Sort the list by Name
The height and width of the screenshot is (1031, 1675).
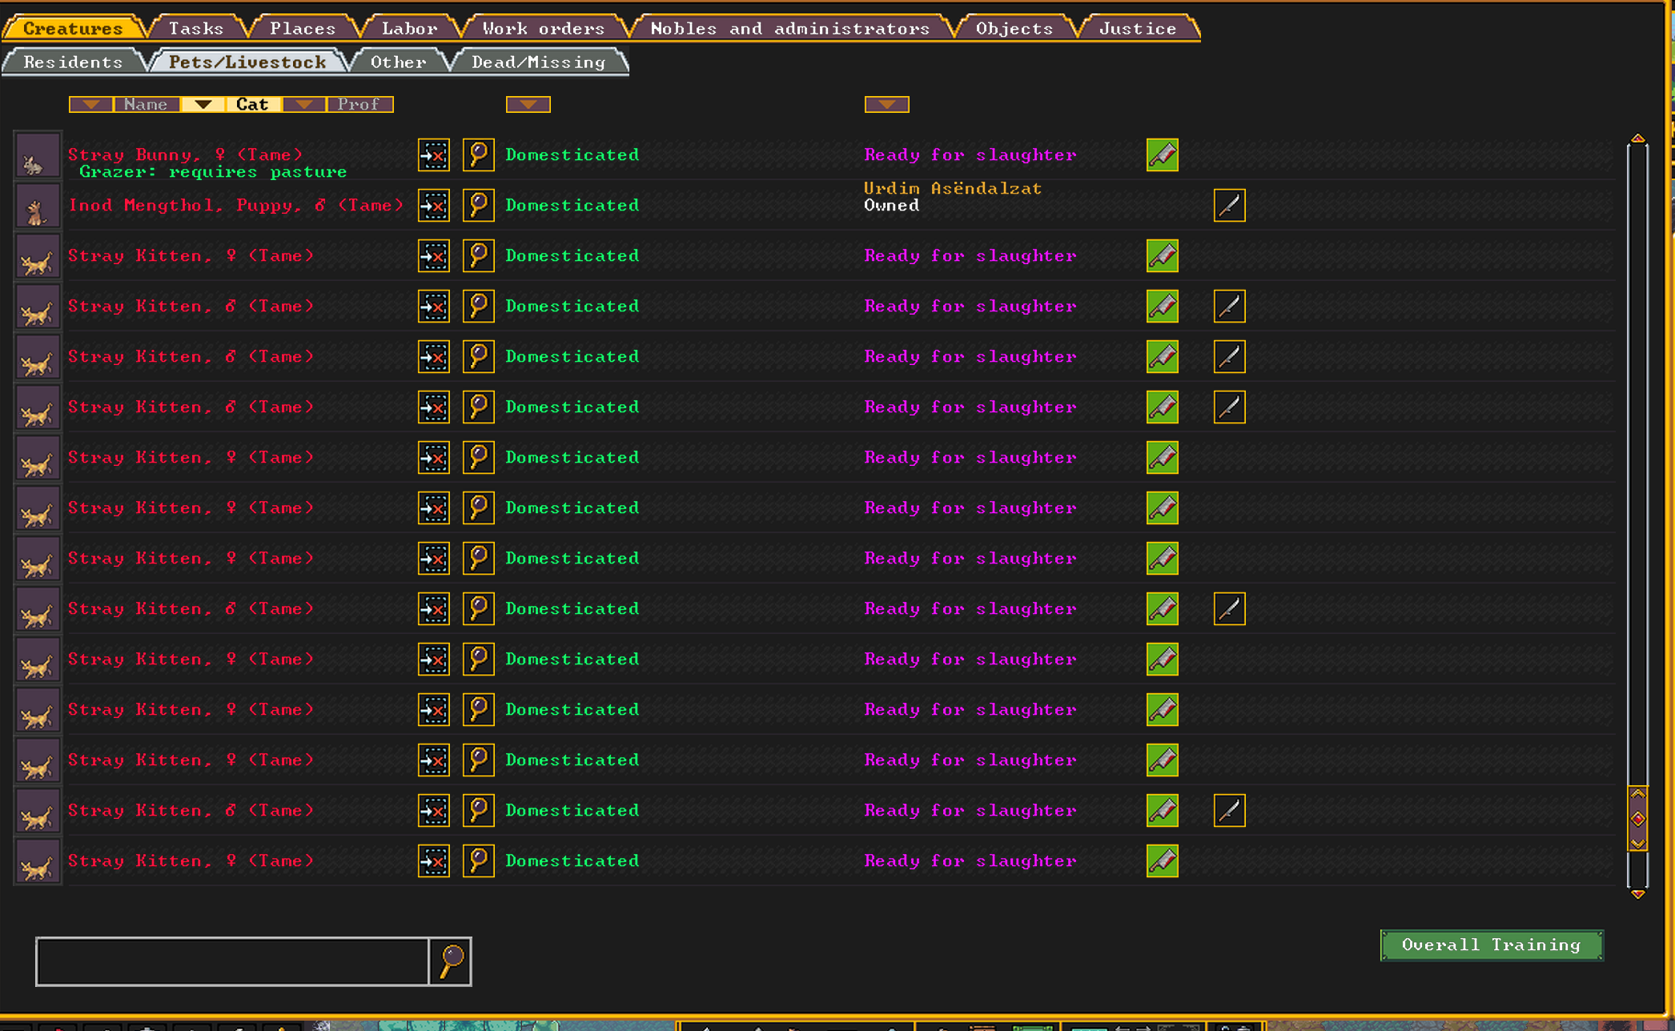tap(146, 105)
